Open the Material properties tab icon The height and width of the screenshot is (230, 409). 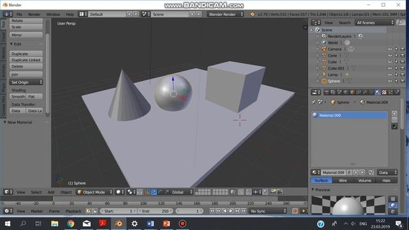click(x=378, y=92)
